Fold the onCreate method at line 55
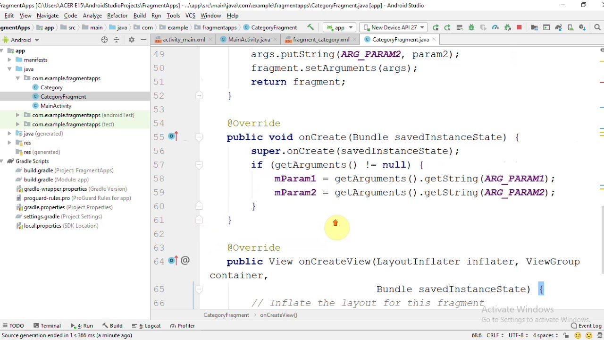 (x=199, y=137)
